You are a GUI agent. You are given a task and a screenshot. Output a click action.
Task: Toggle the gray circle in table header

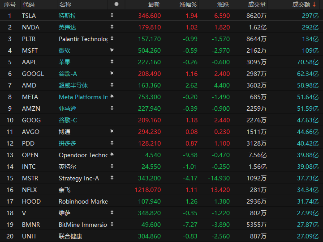tap(116, 4)
